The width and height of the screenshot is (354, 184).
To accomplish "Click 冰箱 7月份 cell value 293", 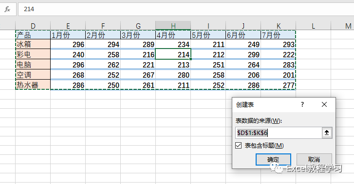I will pyautogui.click(x=279, y=44).
